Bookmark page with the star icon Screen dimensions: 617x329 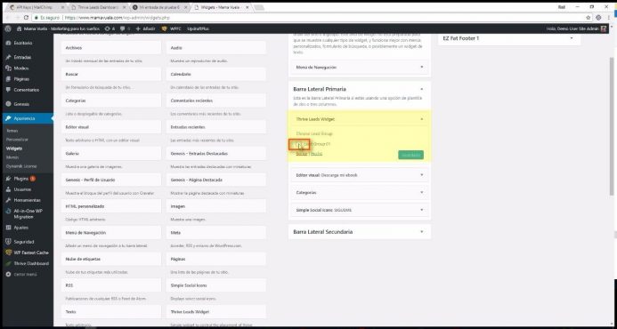click(x=589, y=18)
